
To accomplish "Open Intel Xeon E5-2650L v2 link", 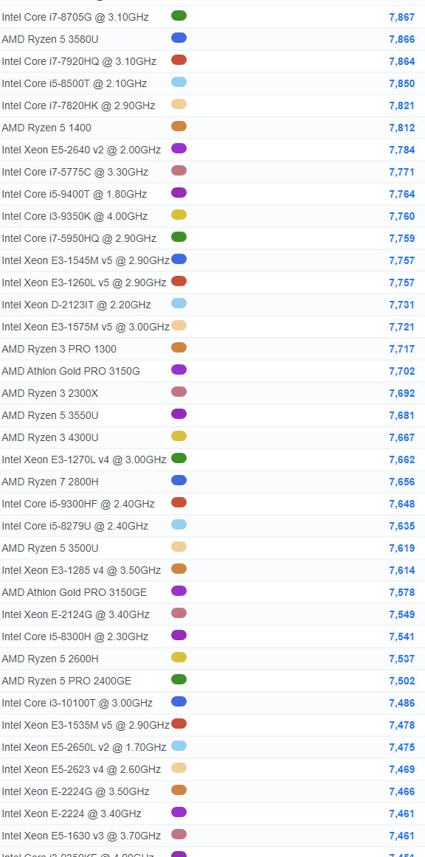I will tap(83, 747).
